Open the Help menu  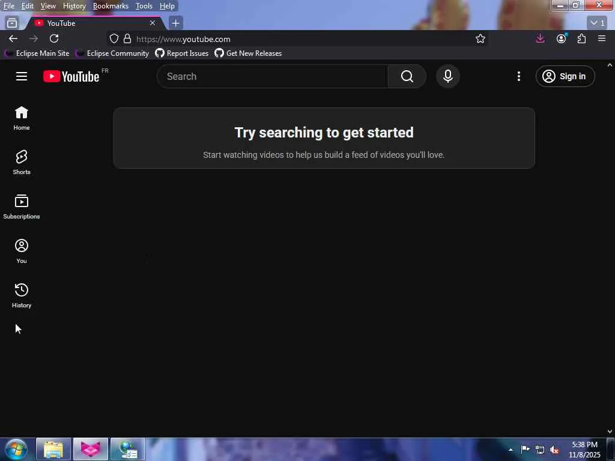pos(167,6)
